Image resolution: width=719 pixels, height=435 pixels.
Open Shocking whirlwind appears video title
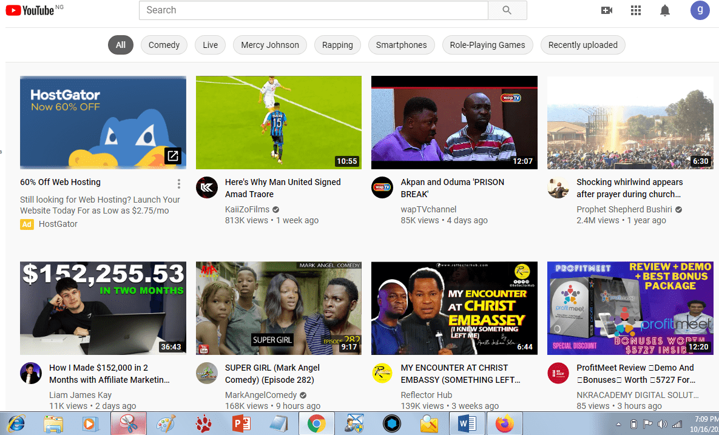click(630, 188)
